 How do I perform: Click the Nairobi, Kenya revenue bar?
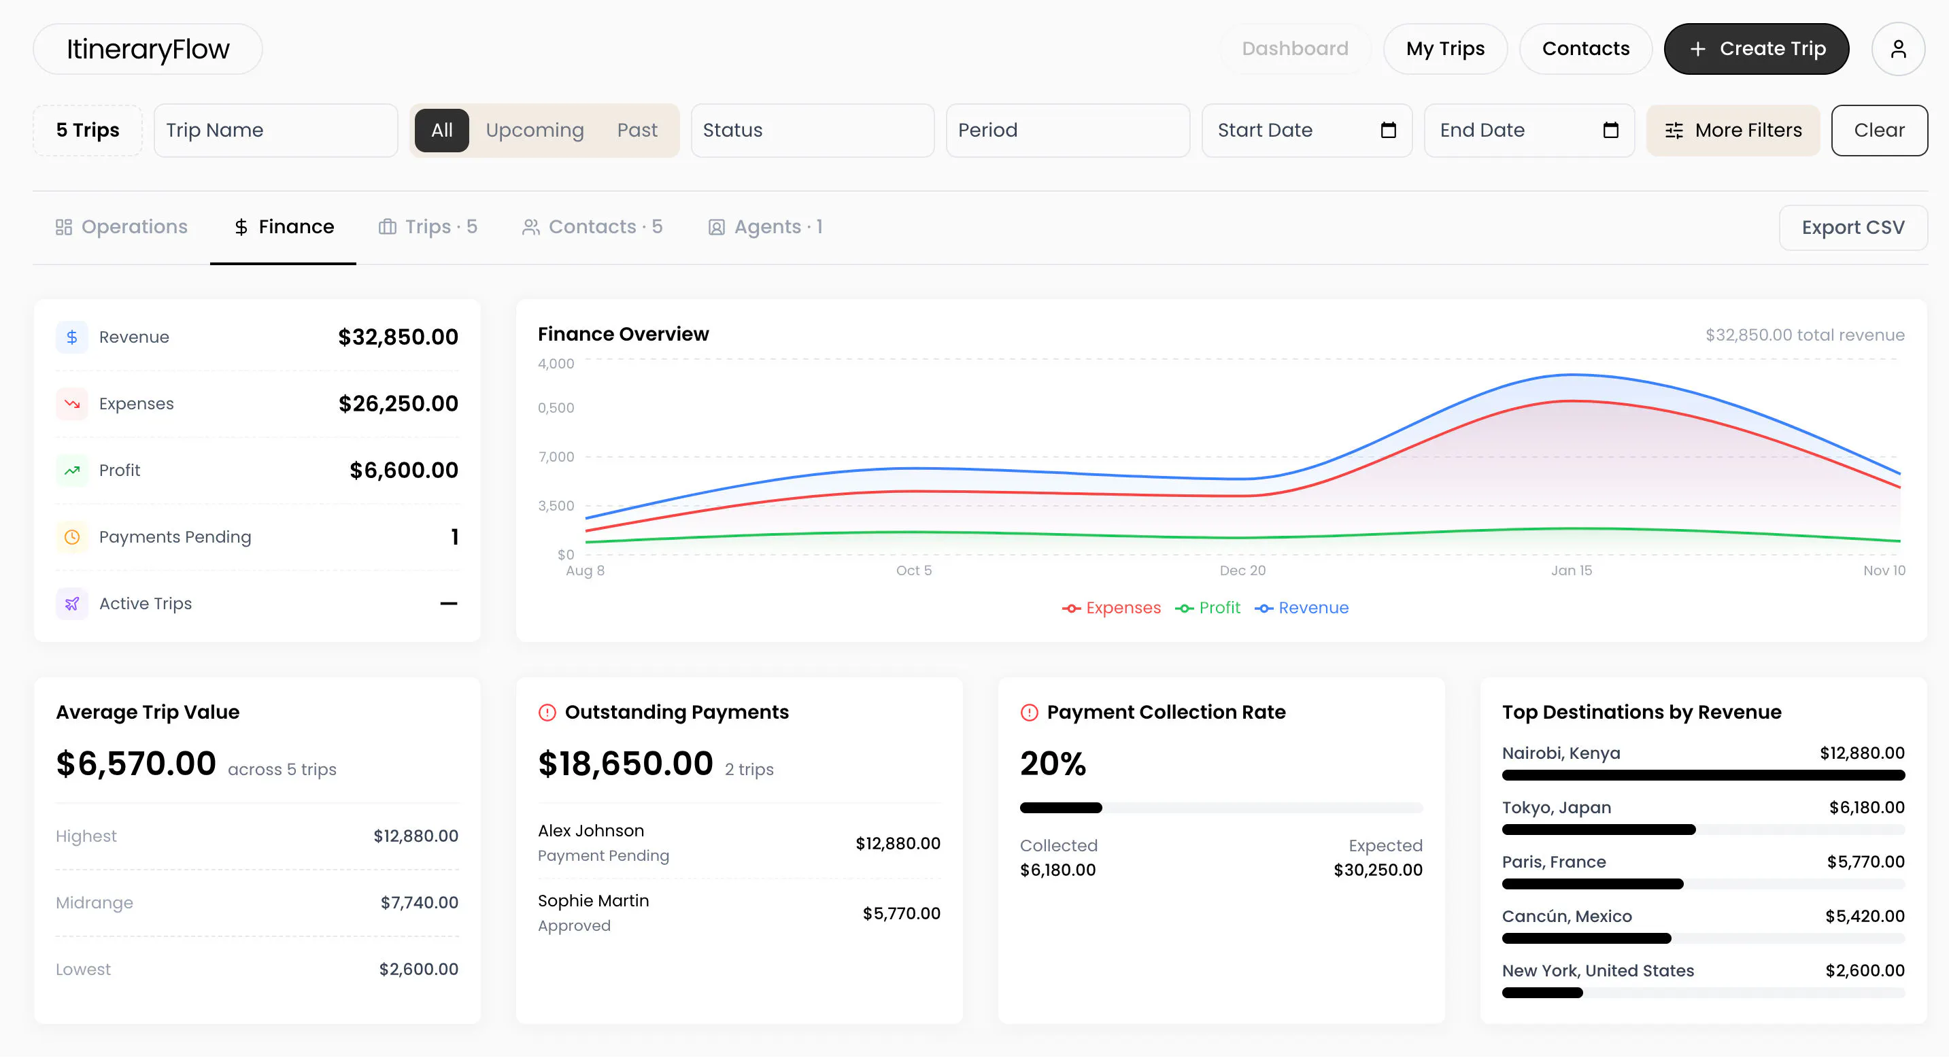coord(1702,775)
